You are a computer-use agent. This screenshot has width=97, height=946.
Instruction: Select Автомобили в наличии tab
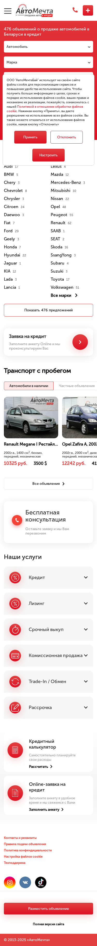(x=29, y=385)
